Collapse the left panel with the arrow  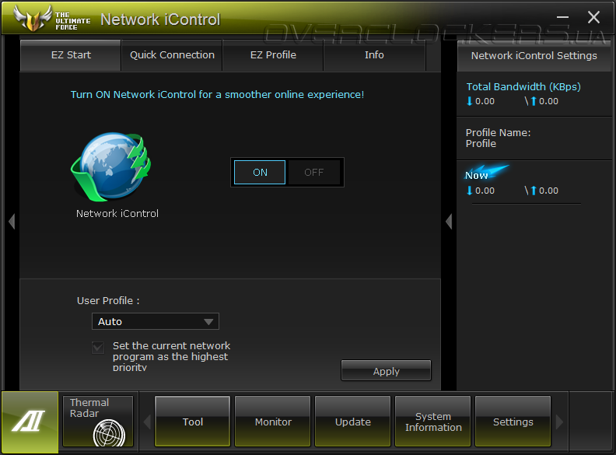click(x=12, y=221)
